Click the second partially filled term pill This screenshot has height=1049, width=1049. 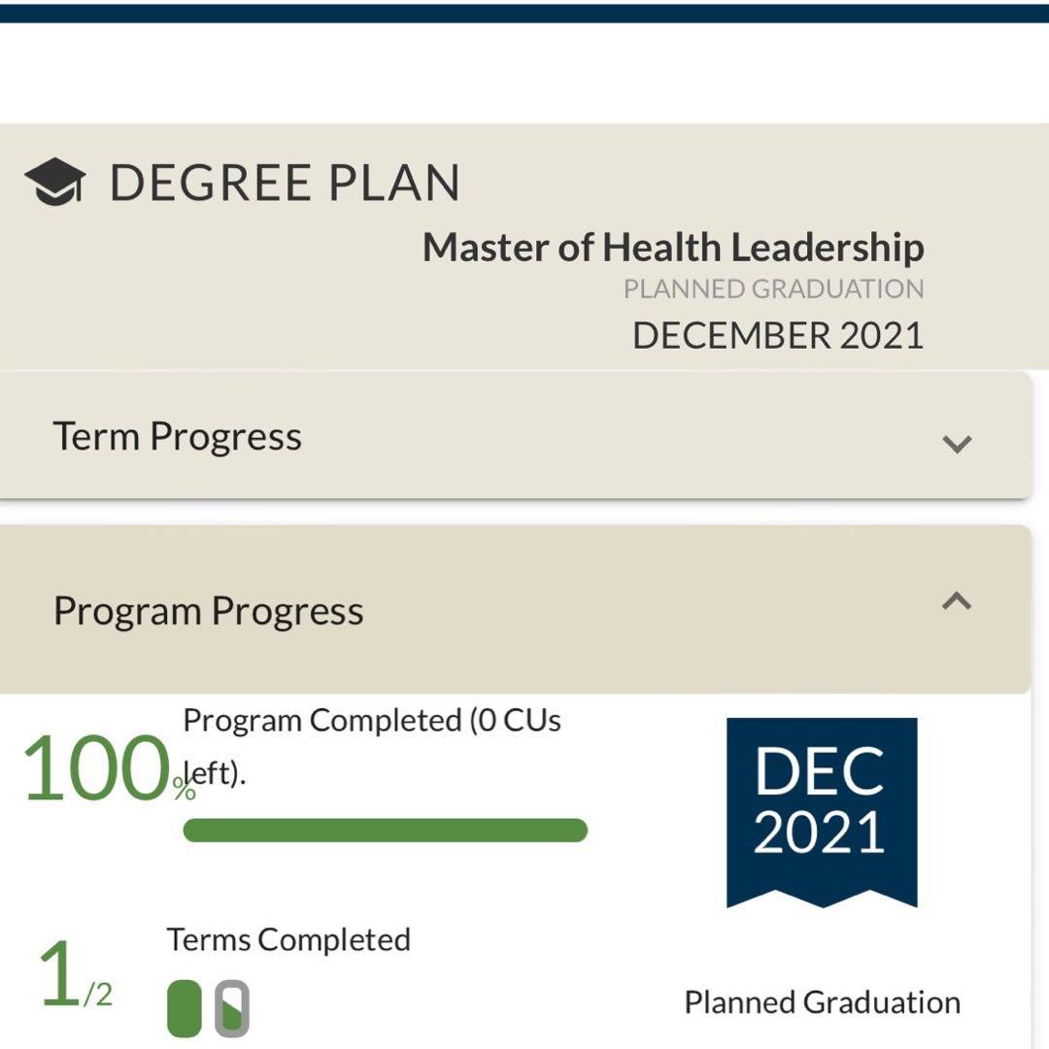click(x=232, y=1008)
